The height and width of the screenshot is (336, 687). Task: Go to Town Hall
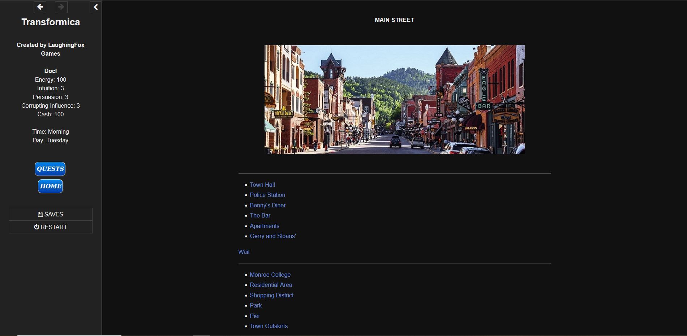pos(262,185)
